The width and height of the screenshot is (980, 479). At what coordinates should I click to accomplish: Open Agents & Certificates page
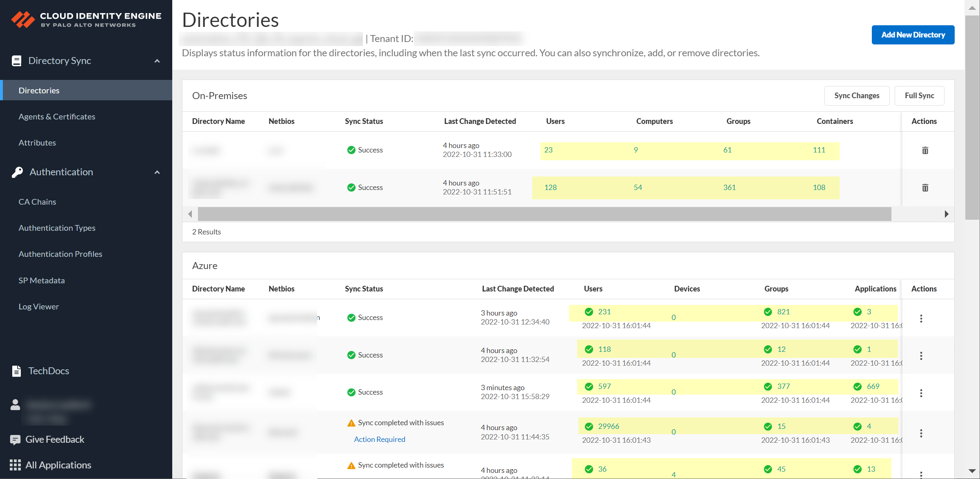(57, 117)
